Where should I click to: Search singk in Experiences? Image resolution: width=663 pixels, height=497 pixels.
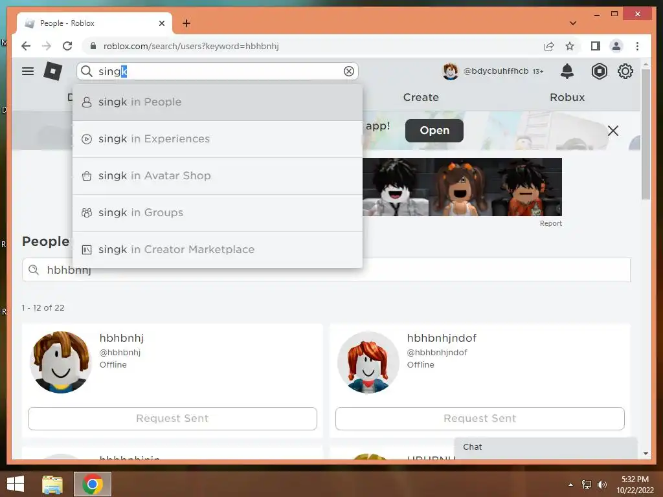click(x=218, y=139)
